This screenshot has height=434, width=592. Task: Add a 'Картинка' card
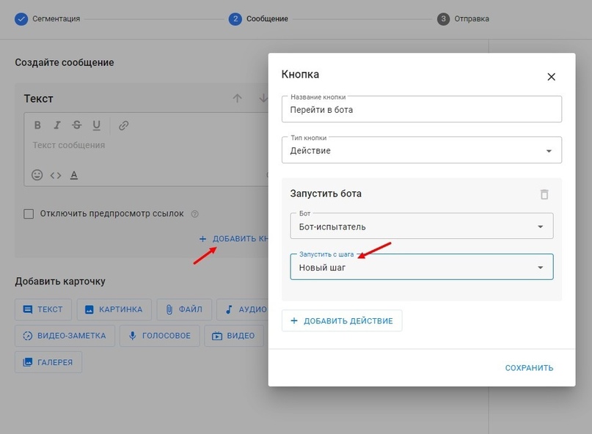pos(114,309)
